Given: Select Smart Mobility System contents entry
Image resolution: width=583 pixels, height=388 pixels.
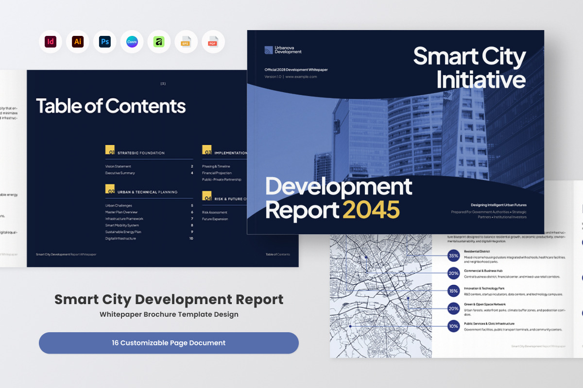Looking at the screenshot, I should [122, 225].
